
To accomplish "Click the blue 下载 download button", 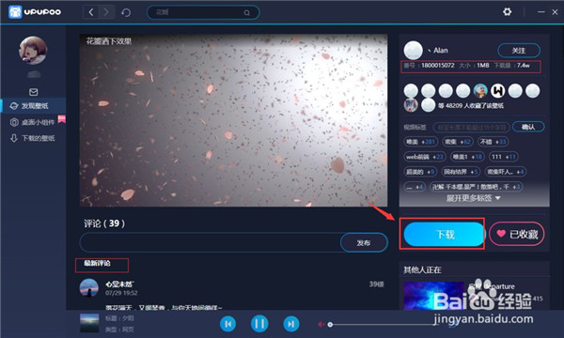I will (x=445, y=234).
